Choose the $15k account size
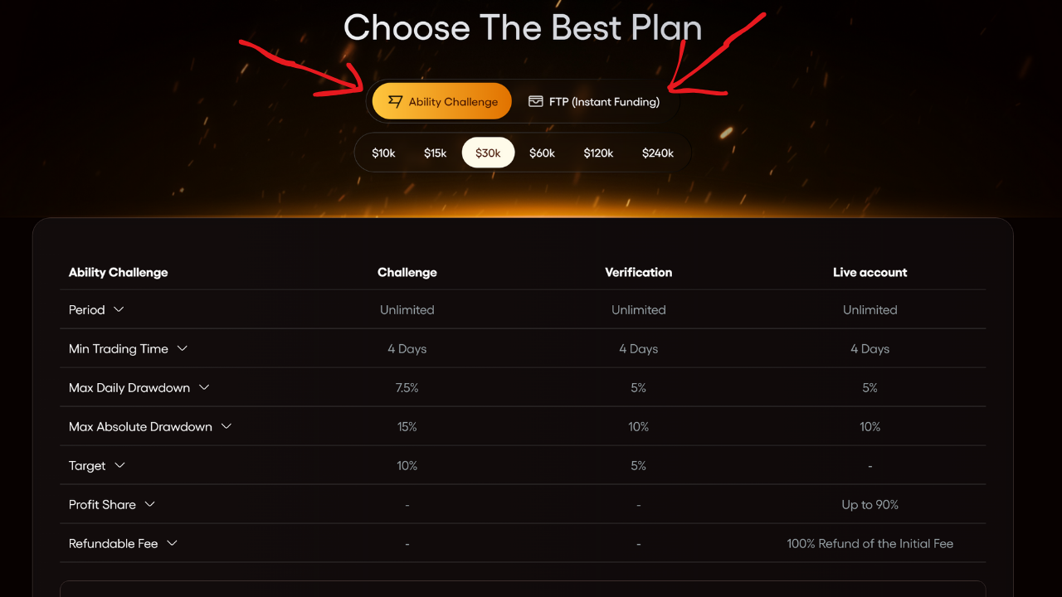1062x597 pixels. point(435,153)
